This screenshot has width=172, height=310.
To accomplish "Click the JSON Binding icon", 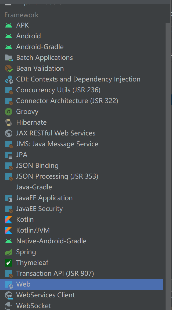I will 9,166.
